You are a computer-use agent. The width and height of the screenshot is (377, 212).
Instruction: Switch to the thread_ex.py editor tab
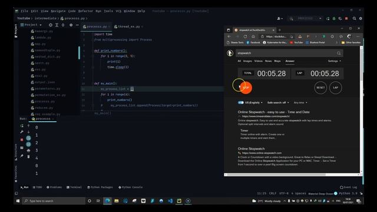[128, 26]
